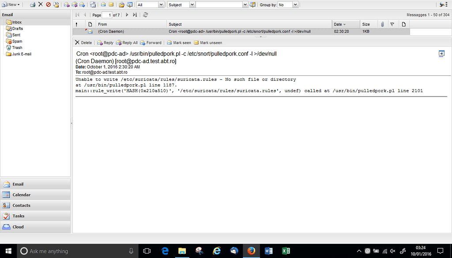Click Mark unseen in preview toolbar

[x=208, y=43]
